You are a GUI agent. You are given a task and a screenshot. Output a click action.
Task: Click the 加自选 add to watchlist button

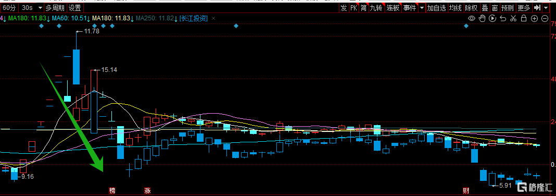click(436, 8)
